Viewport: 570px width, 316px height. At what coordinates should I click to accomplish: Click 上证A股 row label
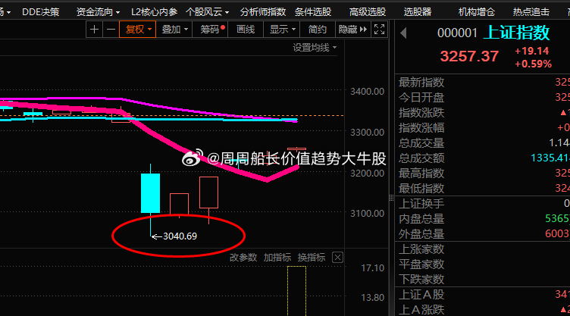(x=421, y=295)
